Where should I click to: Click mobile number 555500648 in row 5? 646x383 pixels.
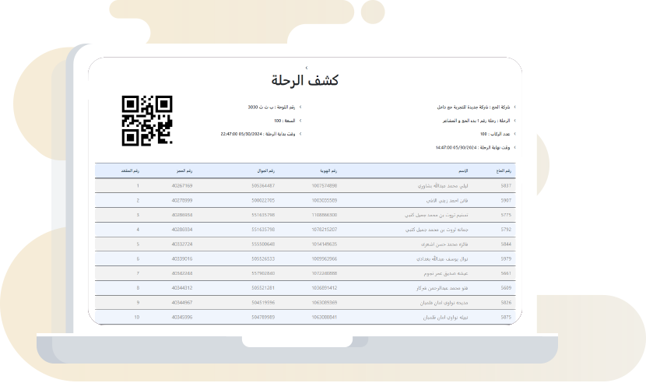pyautogui.click(x=263, y=244)
